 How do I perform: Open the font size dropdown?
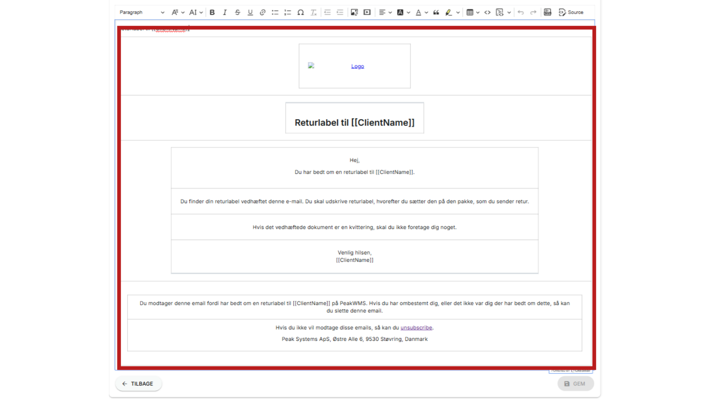point(196,12)
